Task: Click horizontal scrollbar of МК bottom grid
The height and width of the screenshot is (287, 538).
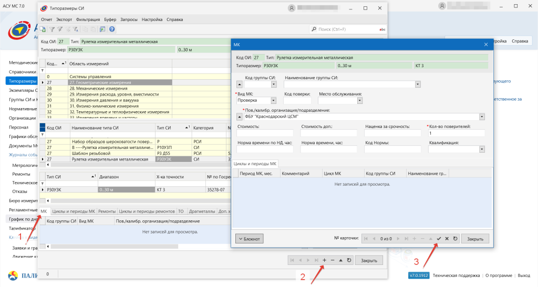Action: 115,246
